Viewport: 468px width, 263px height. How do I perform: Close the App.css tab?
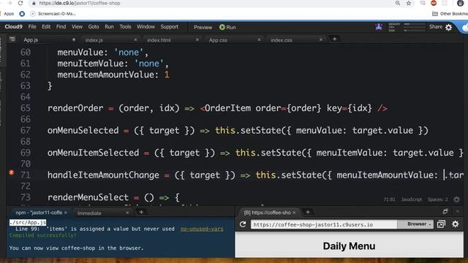(x=259, y=39)
